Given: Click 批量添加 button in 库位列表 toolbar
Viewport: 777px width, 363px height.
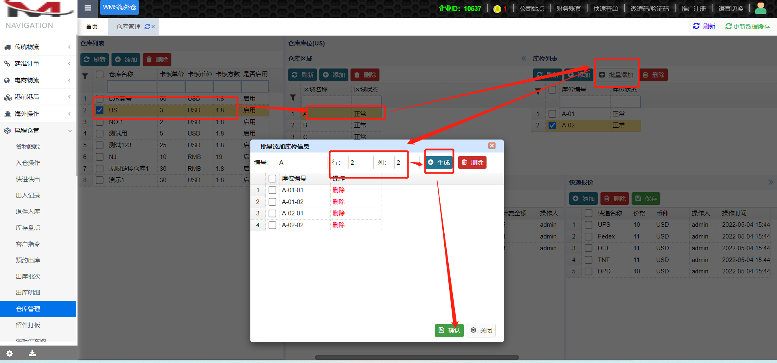Looking at the screenshot, I should pyautogui.click(x=616, y=75).
